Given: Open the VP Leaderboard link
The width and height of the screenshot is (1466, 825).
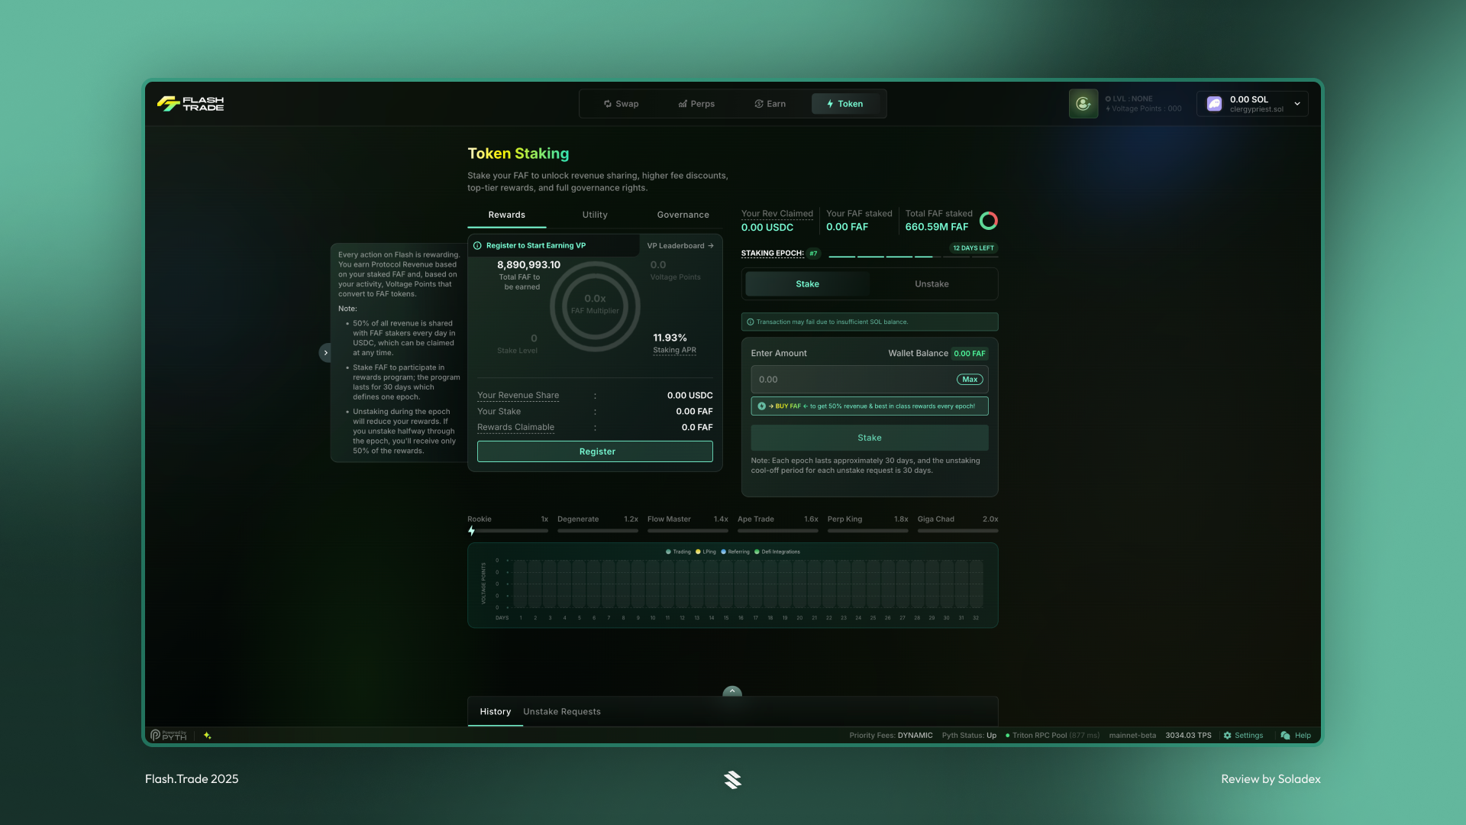Looking at the screenshot, I should tap(679, 245).
